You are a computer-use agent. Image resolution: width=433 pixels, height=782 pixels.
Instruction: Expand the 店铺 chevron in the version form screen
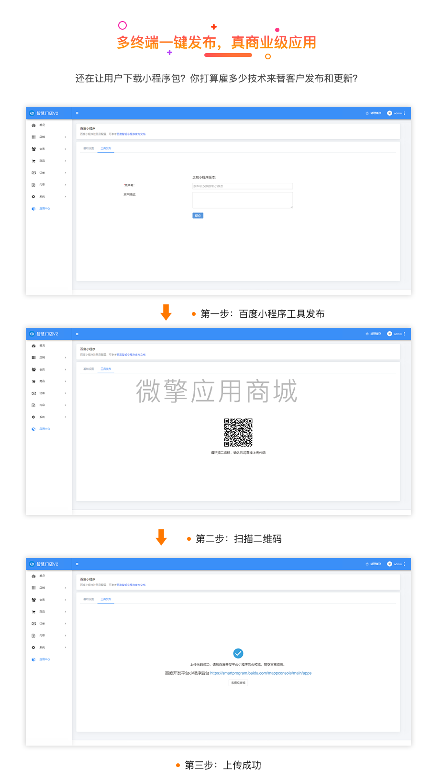[66, 137]
